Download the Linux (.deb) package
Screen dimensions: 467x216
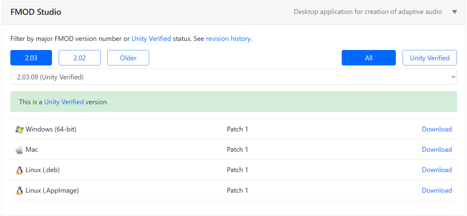(x=437, y=170)
